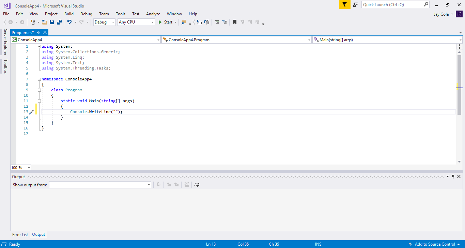The image size is (465, 248).
Task: Open the Server Explorer side tab
Action: pyautogui.click(x=5, y=42)
